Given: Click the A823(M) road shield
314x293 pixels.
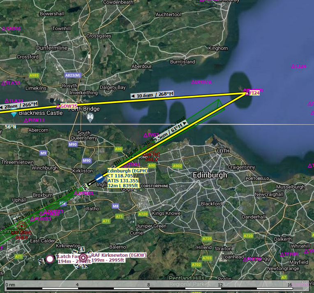Looking at the screenshot, I should [73, 75].
